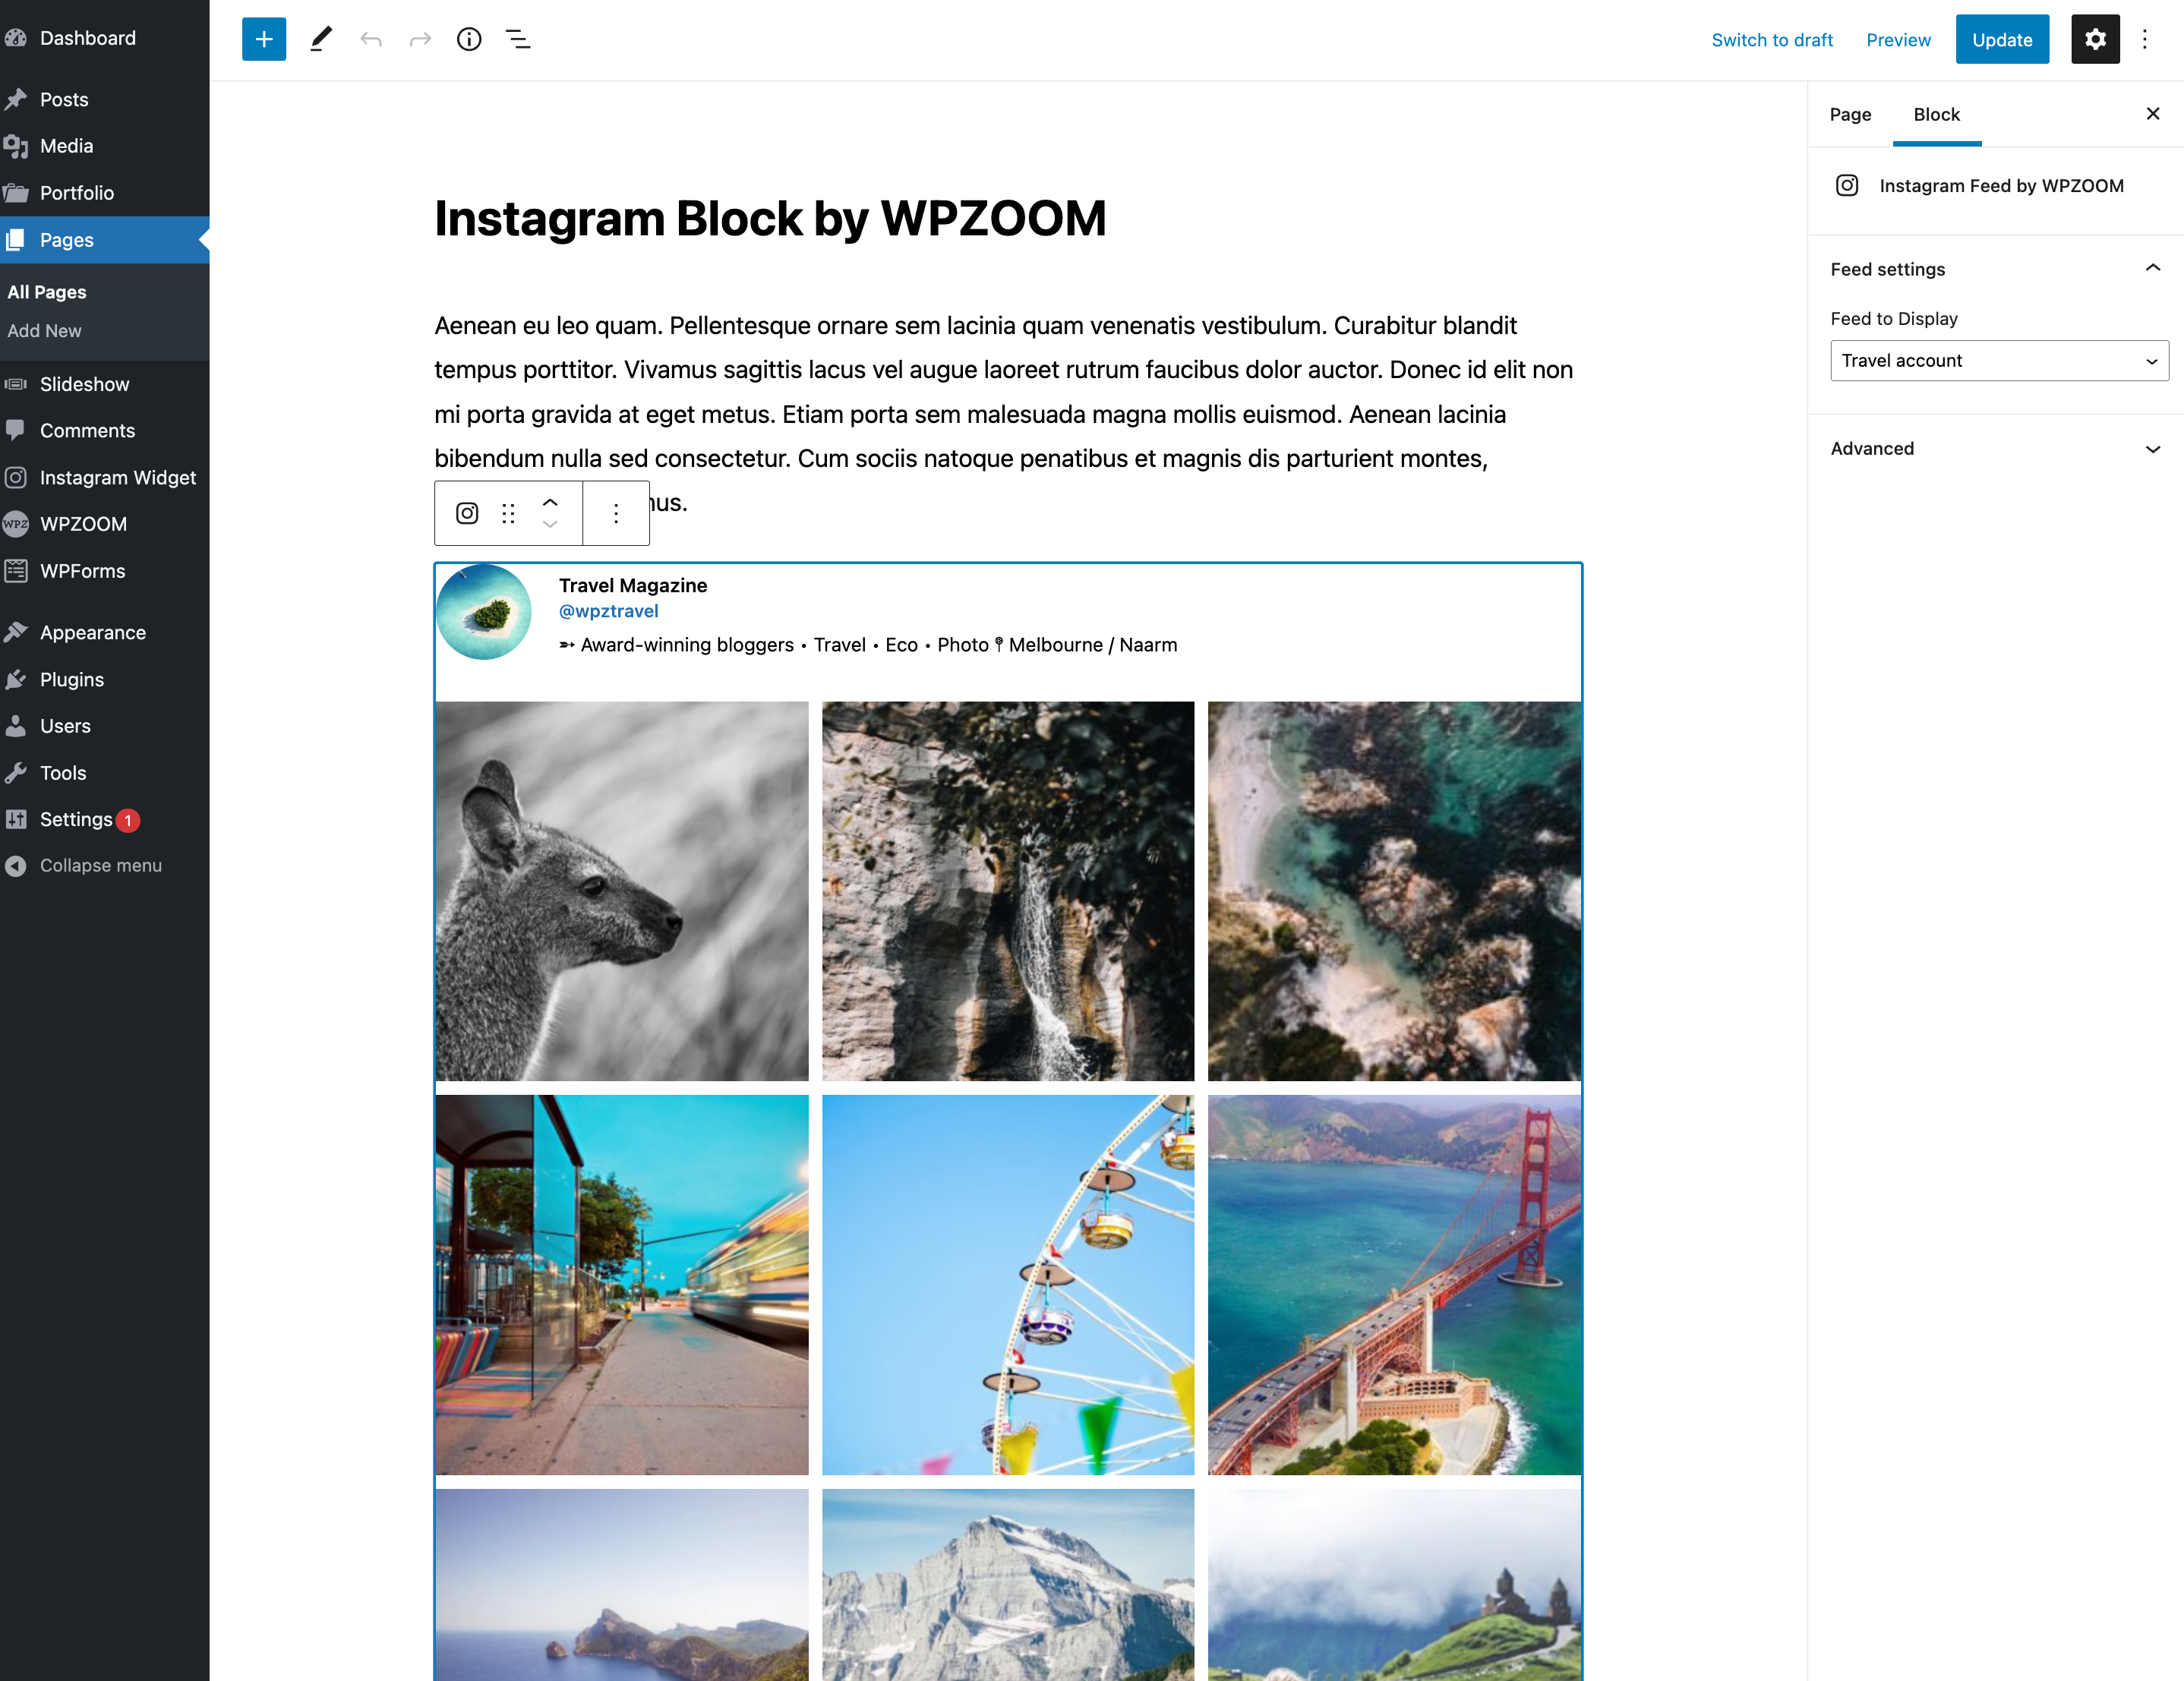Close the block settings sidebar

pos(2153,114)
